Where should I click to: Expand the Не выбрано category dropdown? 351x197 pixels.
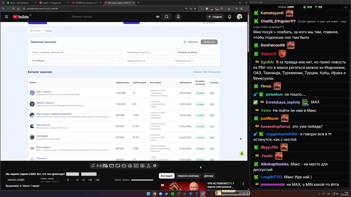point(76,61)
